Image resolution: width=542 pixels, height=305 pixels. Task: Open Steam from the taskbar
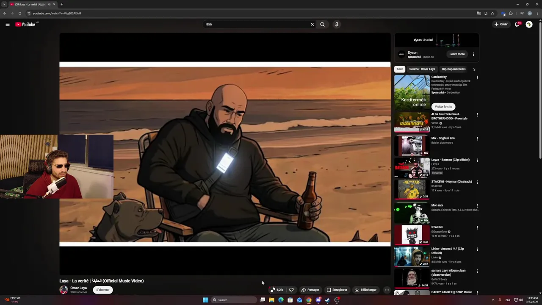pos(327,300)
